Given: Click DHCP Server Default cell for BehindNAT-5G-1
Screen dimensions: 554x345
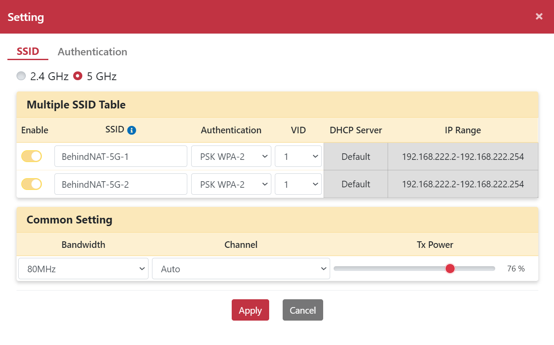Looking at the screenshot, I should [x=356, y=156].
